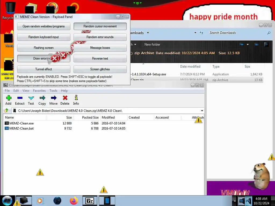
Task: Open the Edit menu in 7-Zip
Action: [x=16, y=91]
